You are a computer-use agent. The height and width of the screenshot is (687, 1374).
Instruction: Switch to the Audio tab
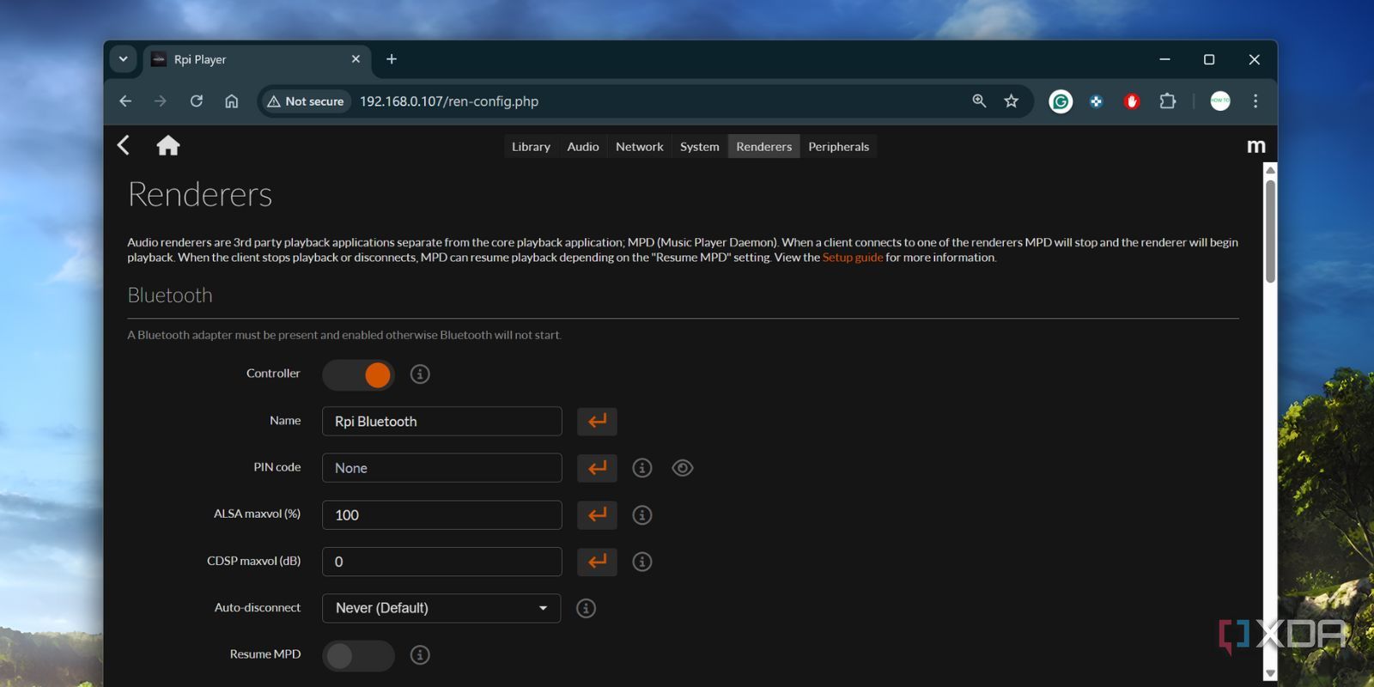583,147
